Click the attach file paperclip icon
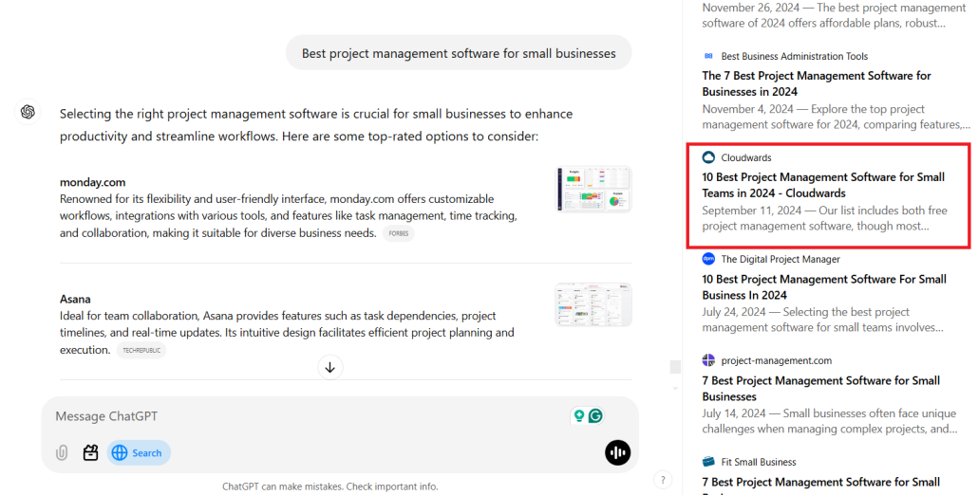This screenshot has height=495, width=978. (x=61, y=452)
